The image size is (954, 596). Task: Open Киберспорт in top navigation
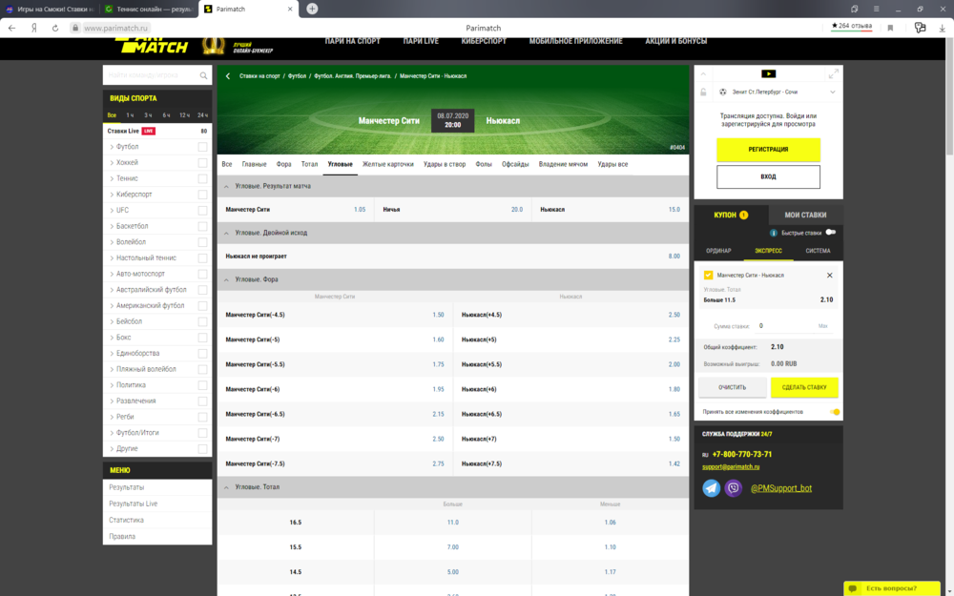484,41
